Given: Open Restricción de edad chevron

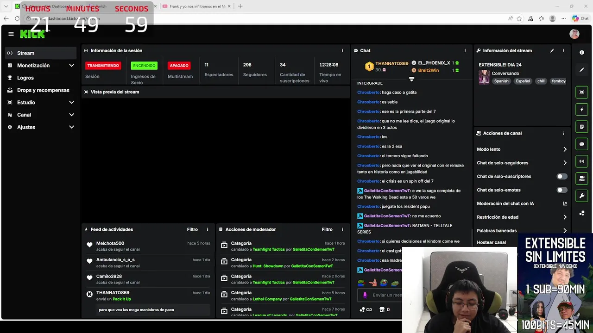Looking at the screenshot, I should [565, 217].
